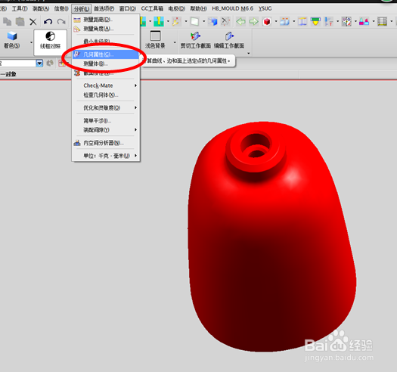Click the crossed axes X icon
Viewport: 397px width, 372px height.
pos(225,21)
